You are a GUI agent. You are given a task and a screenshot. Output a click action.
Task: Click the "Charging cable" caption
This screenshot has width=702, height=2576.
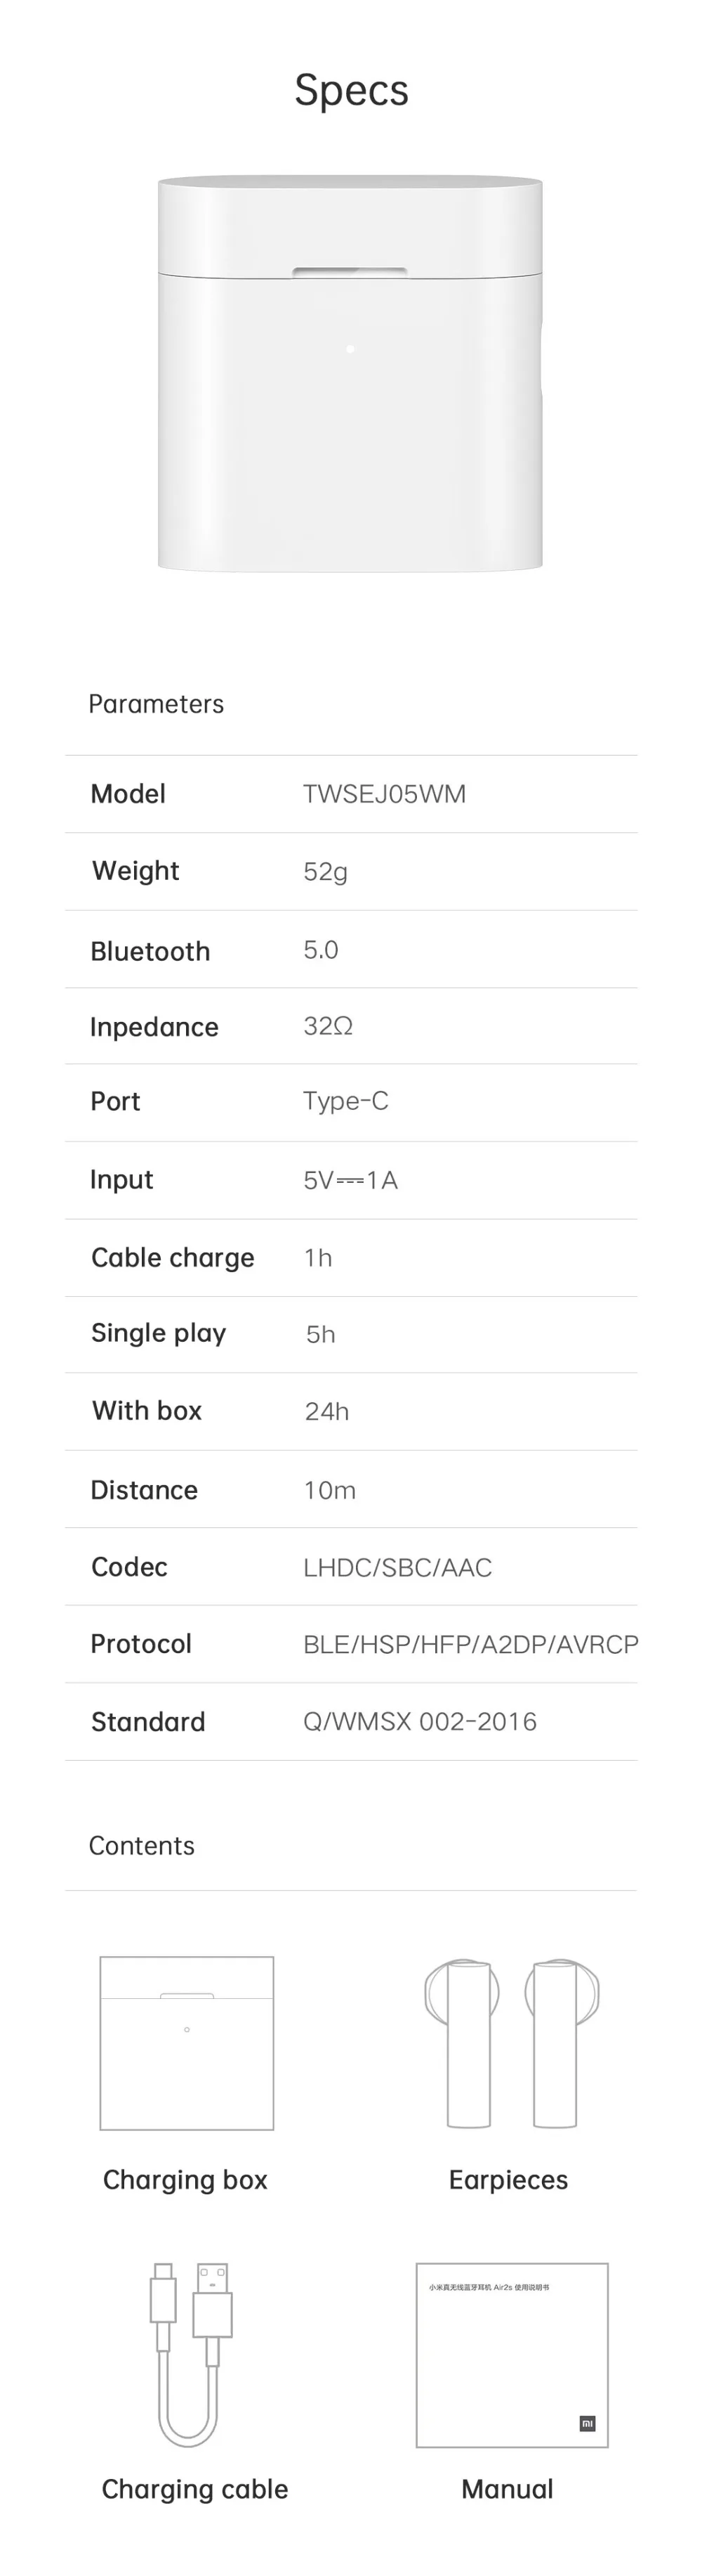(194, 2489)
